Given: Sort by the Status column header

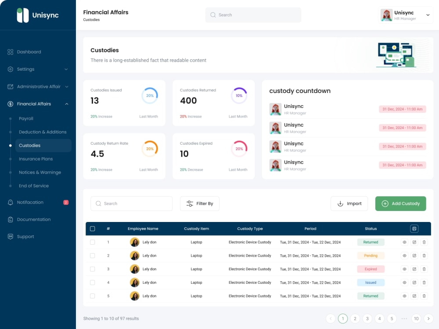Looking at the screenshot, I should [x=371, y=229].
